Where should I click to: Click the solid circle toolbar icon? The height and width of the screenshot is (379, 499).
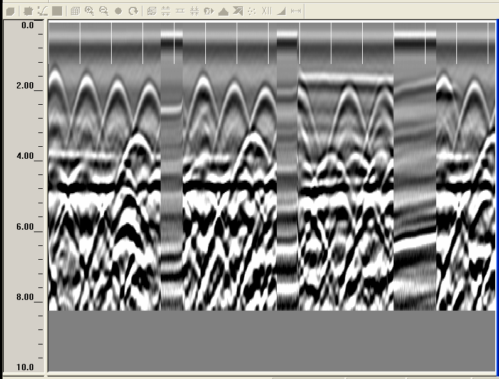click(118, 11)
